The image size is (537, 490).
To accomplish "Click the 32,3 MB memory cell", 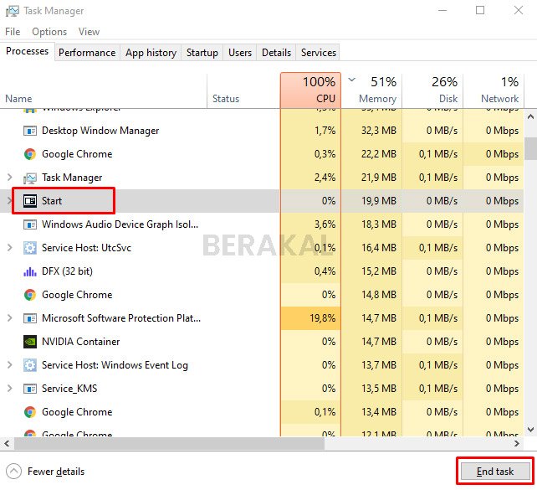I will [x=371, y=131].
